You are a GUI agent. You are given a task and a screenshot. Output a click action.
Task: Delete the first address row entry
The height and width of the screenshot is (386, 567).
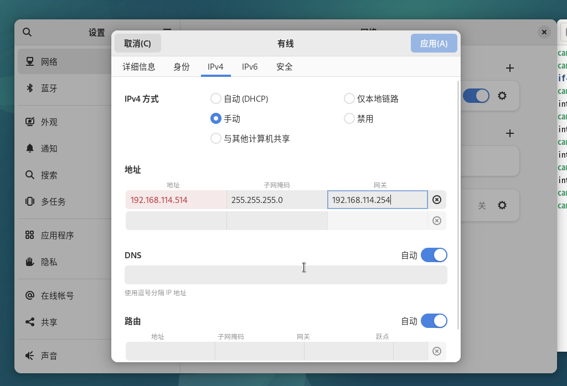pos(436,200)
